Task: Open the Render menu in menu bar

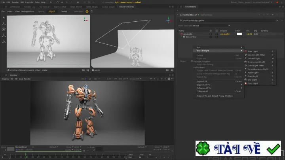Action: 15,2
